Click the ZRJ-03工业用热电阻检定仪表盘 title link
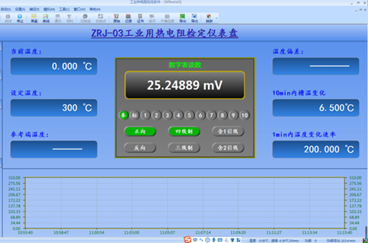Screen dimensions: 368x243 tap(165, 33)
